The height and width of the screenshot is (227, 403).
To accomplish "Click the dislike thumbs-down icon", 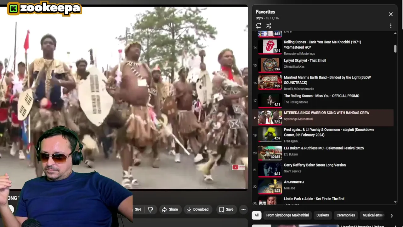I will 150,209.
